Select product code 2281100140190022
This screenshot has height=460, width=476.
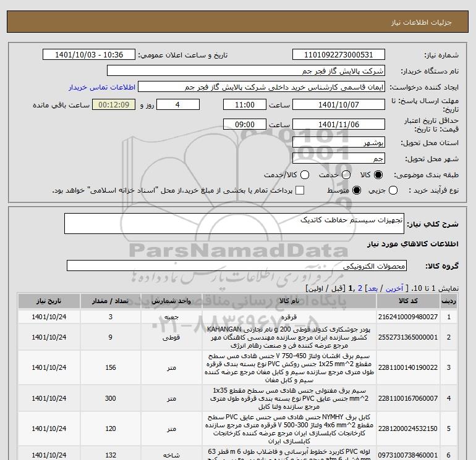pyautogui.click(x=408, y=367)
